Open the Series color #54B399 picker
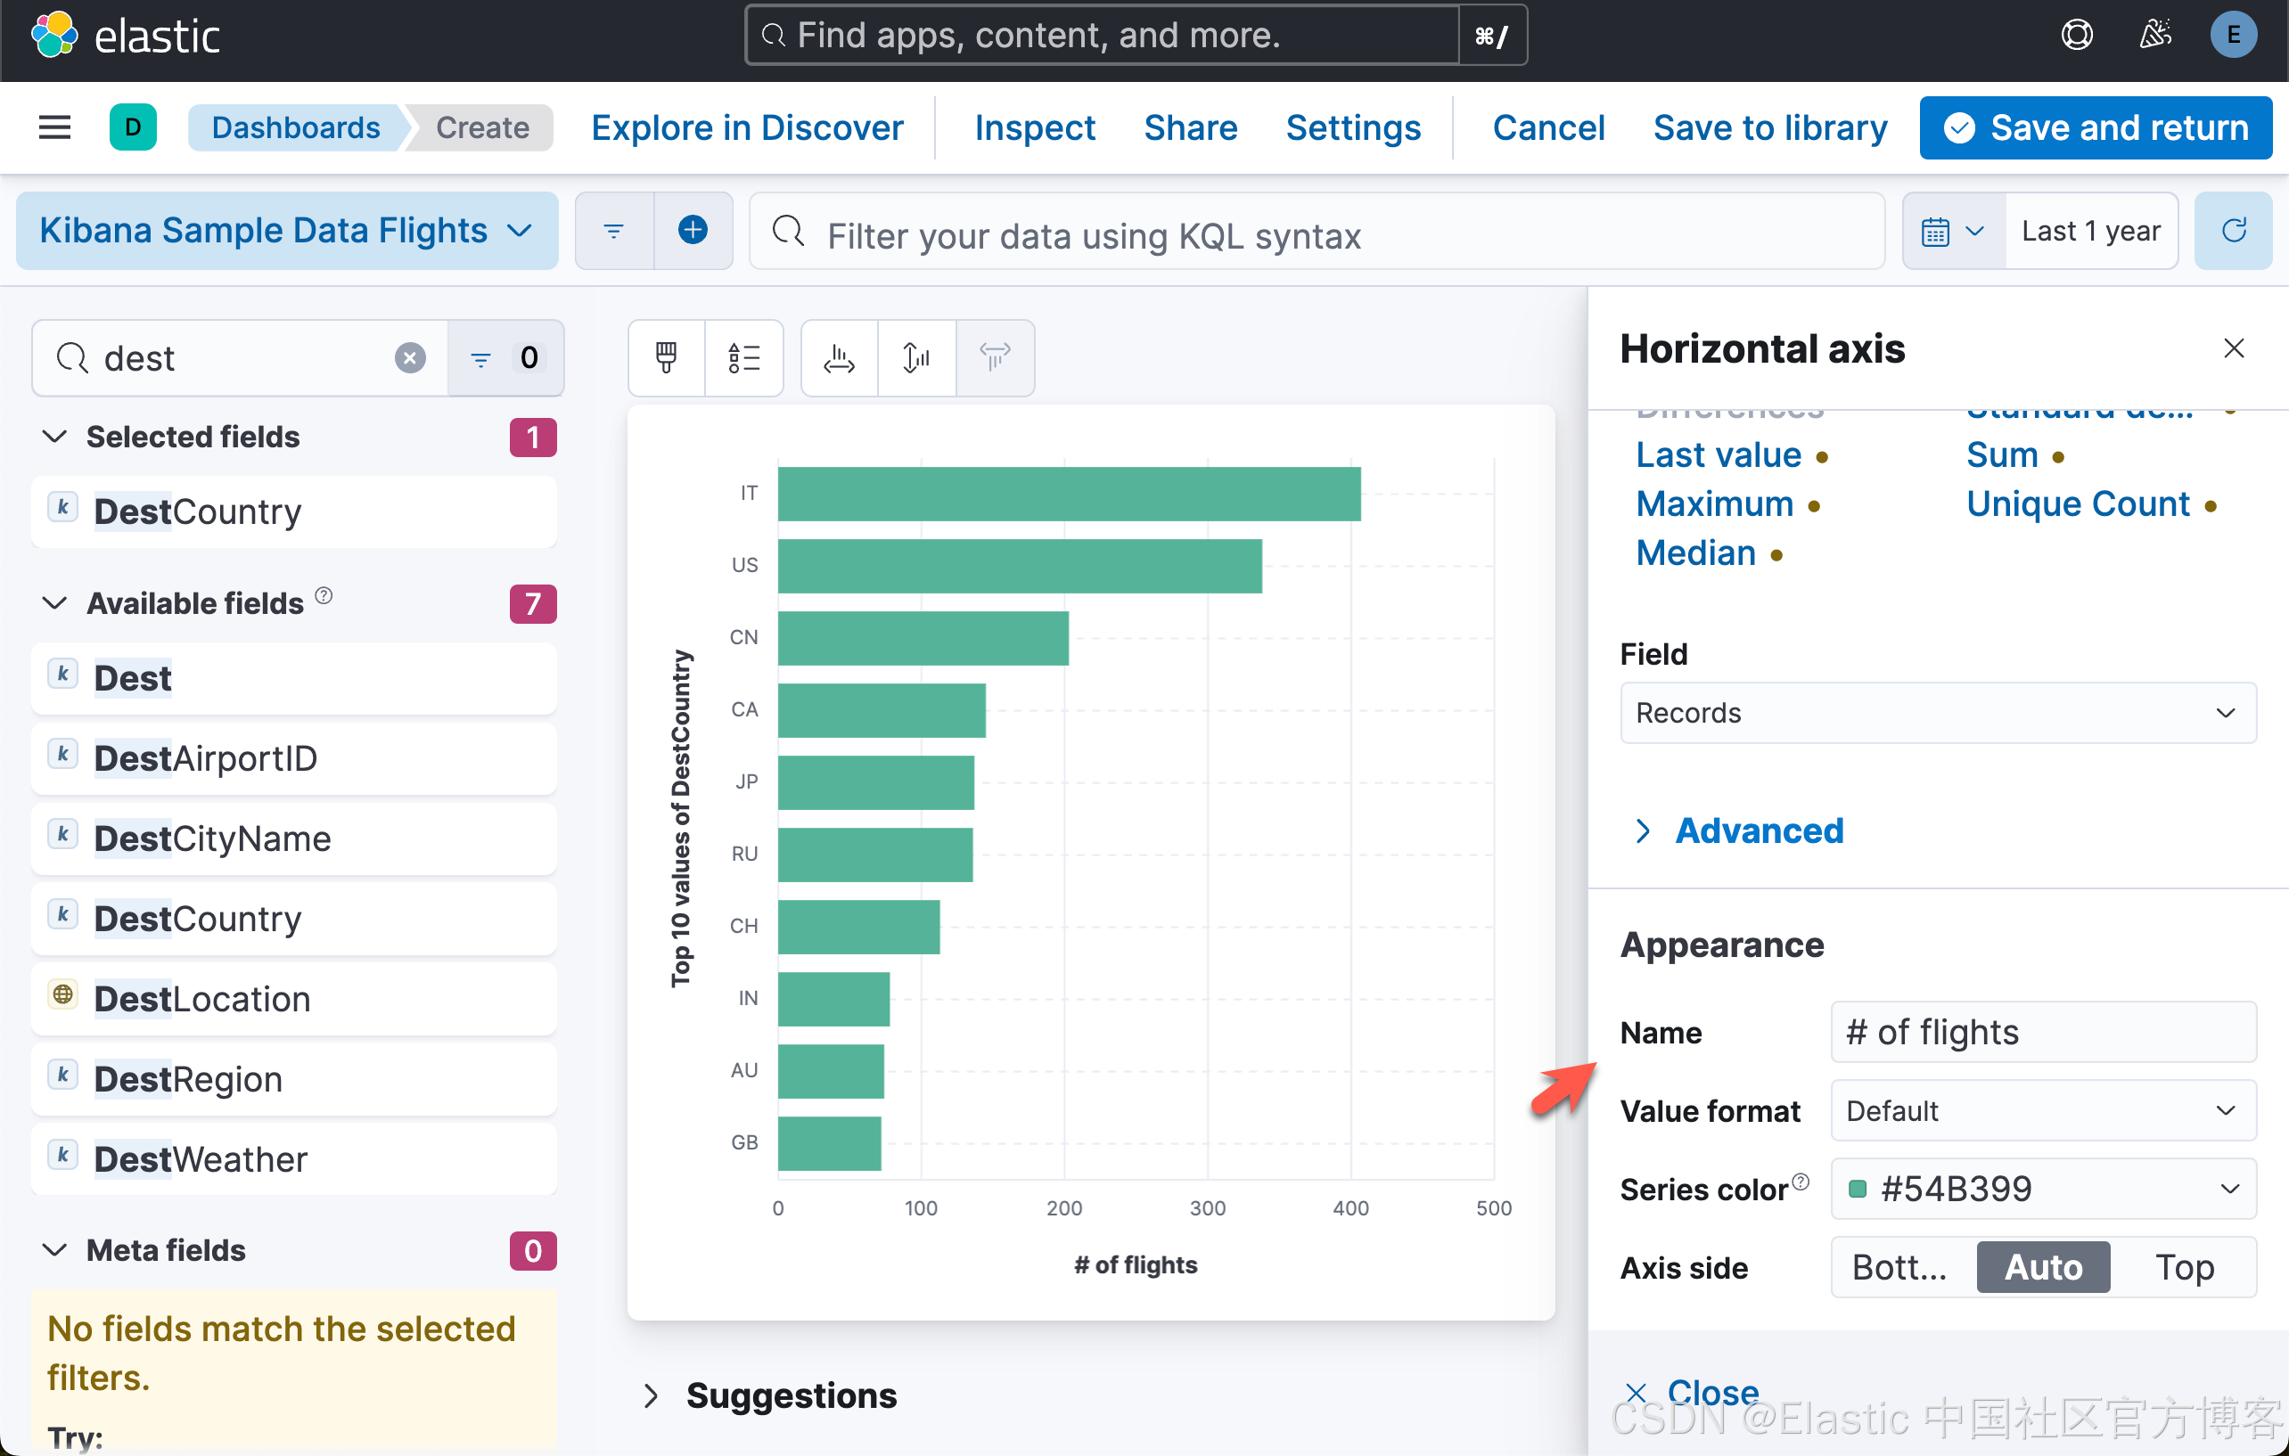 pyautogui.click(x=2042, y=1188)
